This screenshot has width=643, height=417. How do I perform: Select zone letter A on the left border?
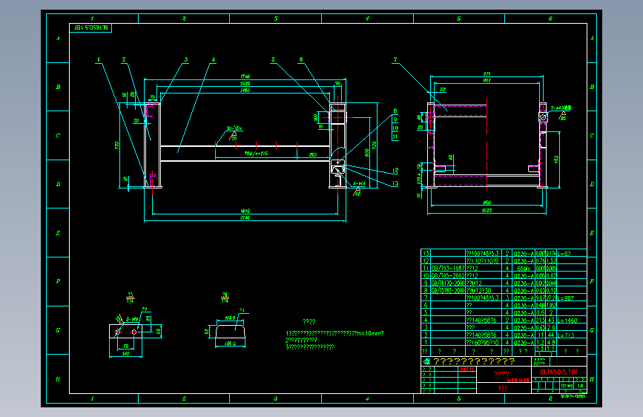58,38
